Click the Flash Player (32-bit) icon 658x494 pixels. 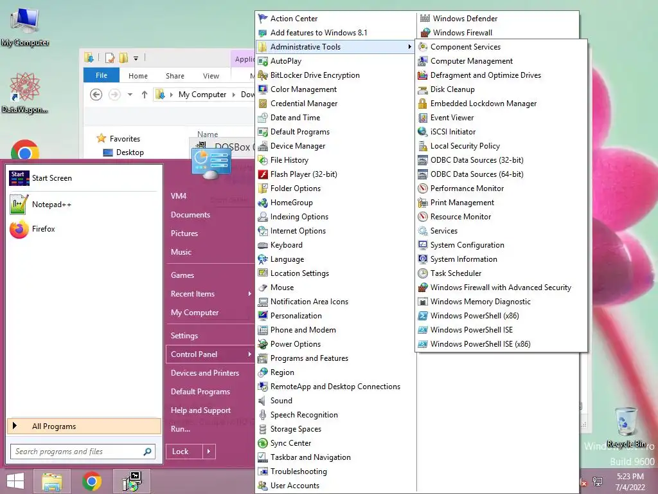tap(263, 174)
